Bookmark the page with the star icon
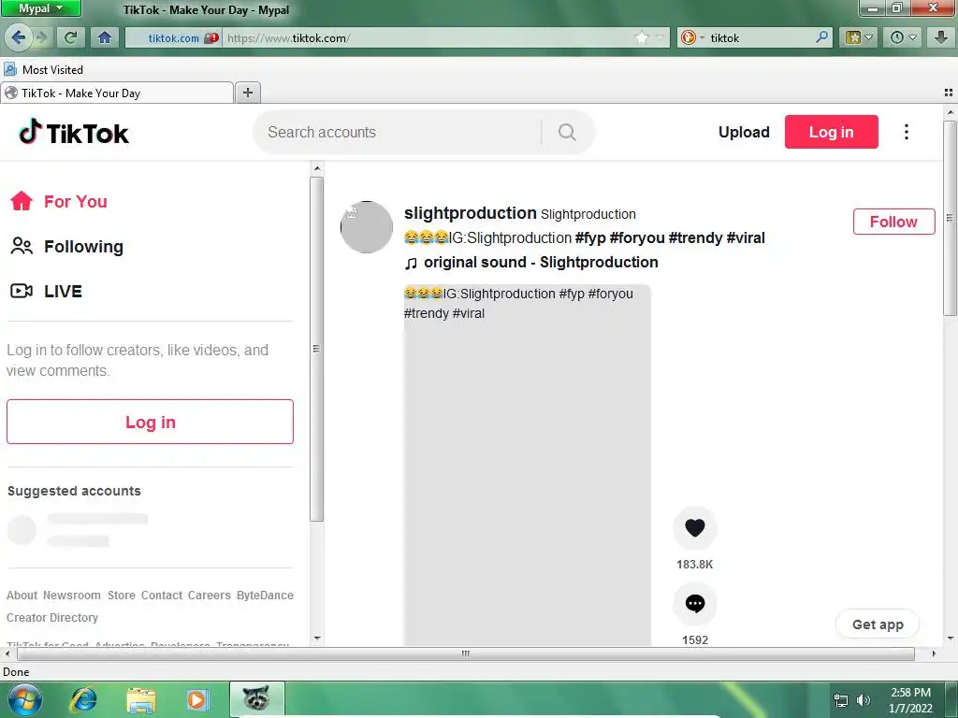Image resolution: width=958 pixels, height=718 pixels. tap(641, 37)
